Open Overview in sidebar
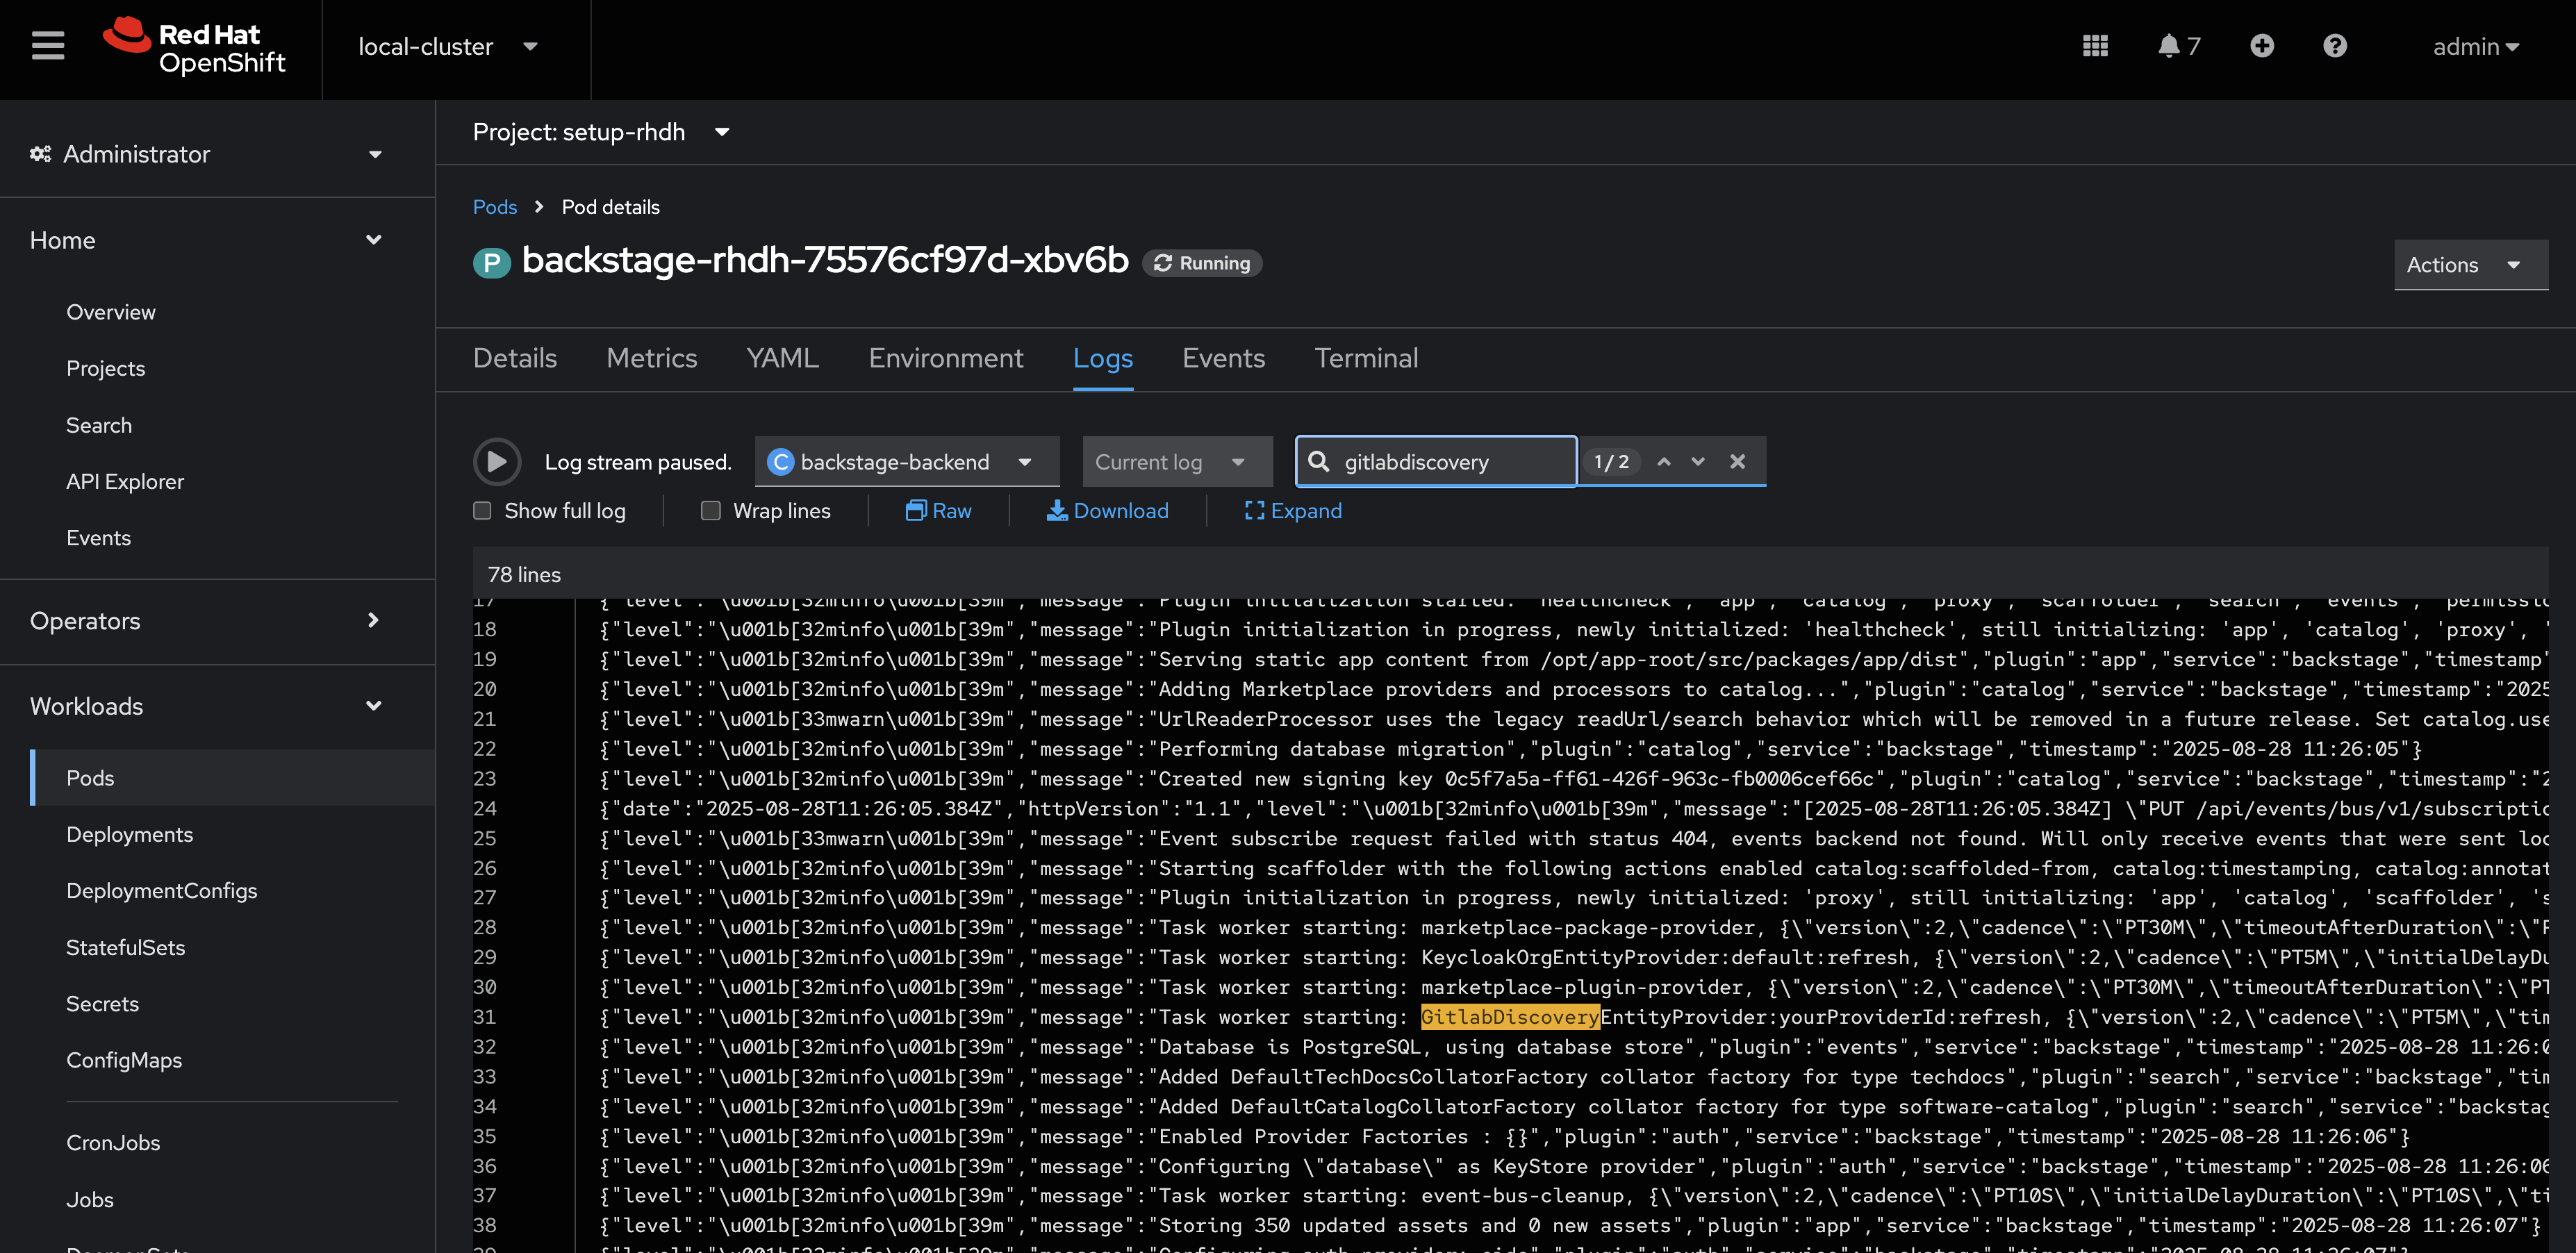The height and width of the screenshot is (1253, 2576). pyautogui.click(x=111, y=312)
